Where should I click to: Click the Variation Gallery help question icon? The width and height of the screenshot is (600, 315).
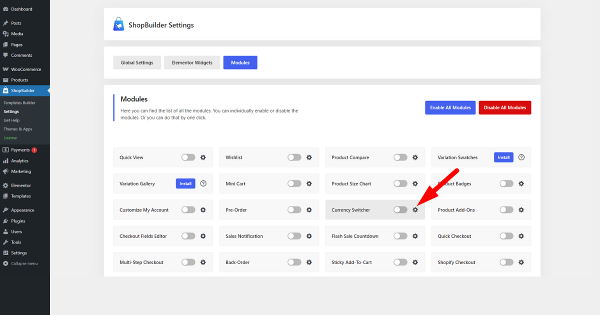203,183
